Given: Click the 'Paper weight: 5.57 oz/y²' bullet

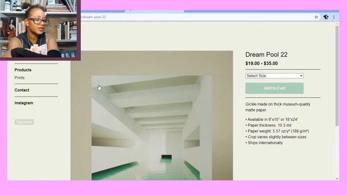Looking at the screenshot, I should click(x=277, y=131).
